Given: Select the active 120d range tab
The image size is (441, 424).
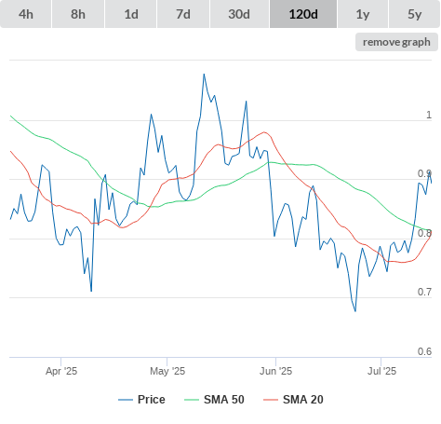Looking at the screenshot, I should (303, 14).
